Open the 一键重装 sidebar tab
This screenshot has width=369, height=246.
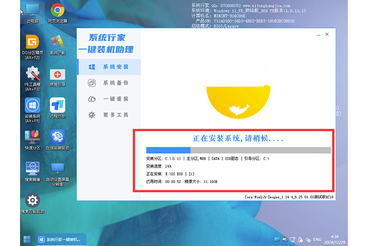point(109,99)
